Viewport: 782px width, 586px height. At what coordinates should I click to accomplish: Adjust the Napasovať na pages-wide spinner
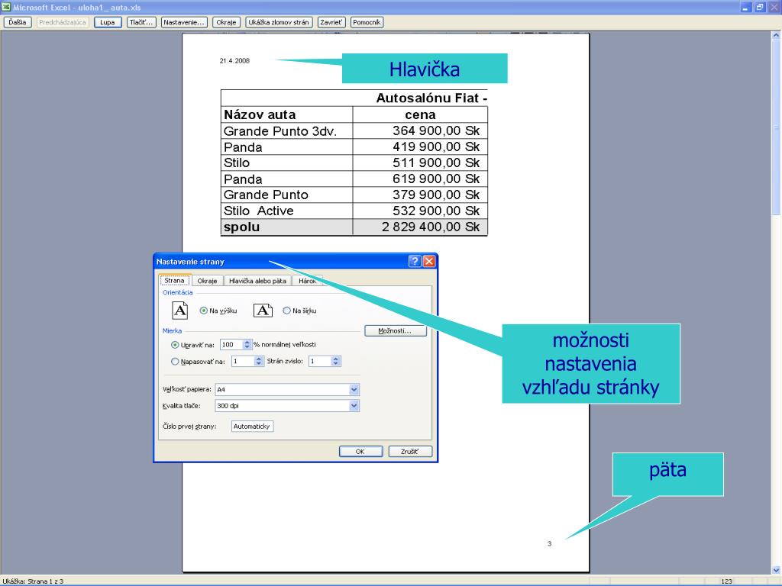point(258,361)
